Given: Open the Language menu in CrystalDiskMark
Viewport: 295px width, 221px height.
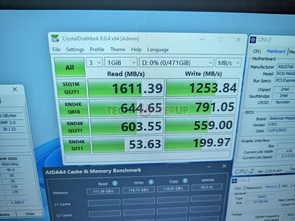Looking at the screenshot, I should point(158,50).
